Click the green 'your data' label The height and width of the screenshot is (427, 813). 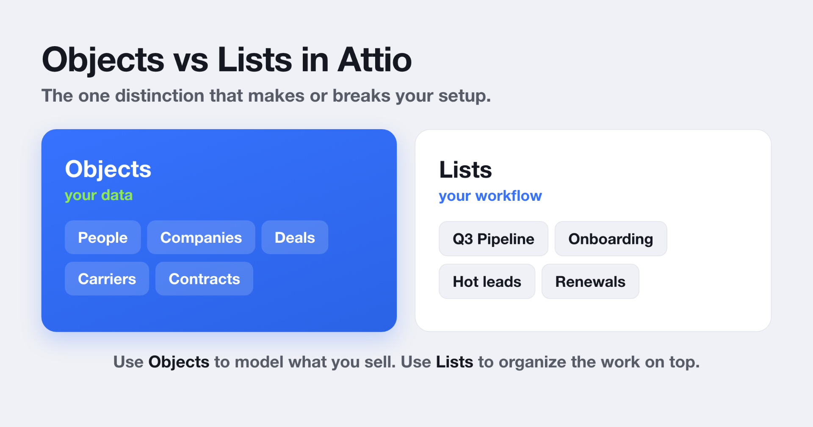click(x=99, y=195)
